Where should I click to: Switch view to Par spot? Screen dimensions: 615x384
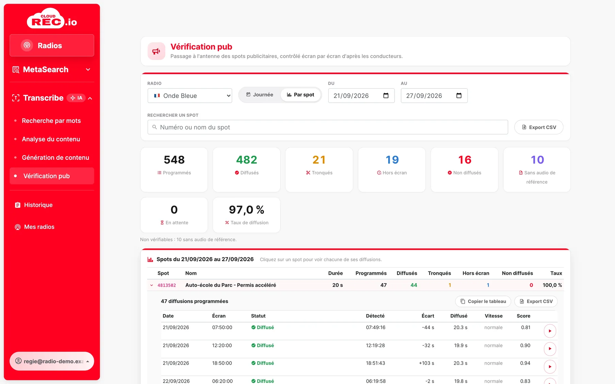pyautogui.click(x=300, y=95)
